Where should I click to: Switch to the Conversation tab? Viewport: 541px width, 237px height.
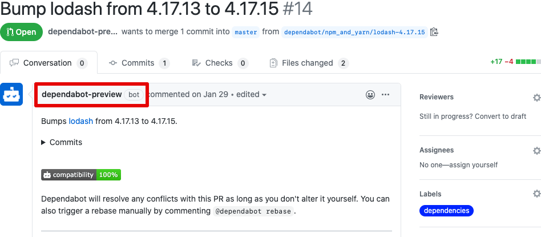pos(48,63)
